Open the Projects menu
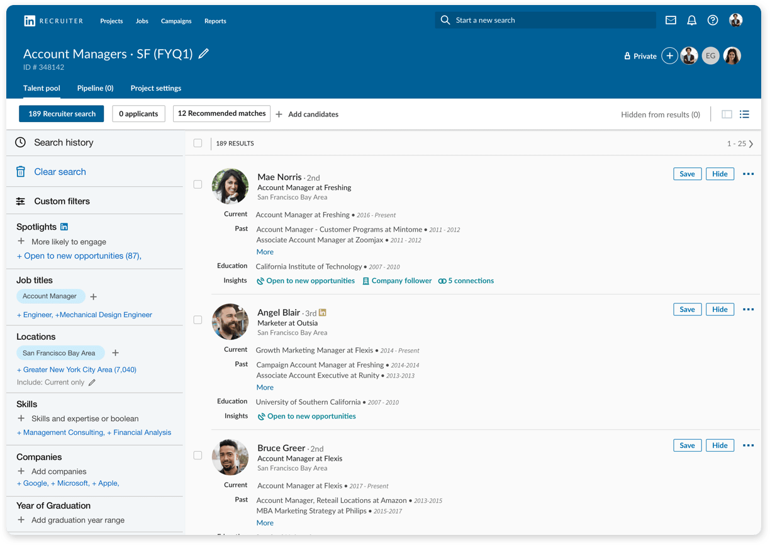This screenshot has width=770, height=545. click(111, 21)
